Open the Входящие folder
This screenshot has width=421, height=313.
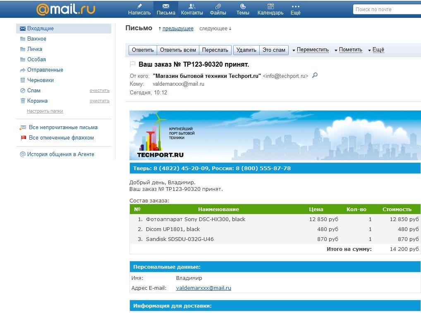tap(64, 29)
